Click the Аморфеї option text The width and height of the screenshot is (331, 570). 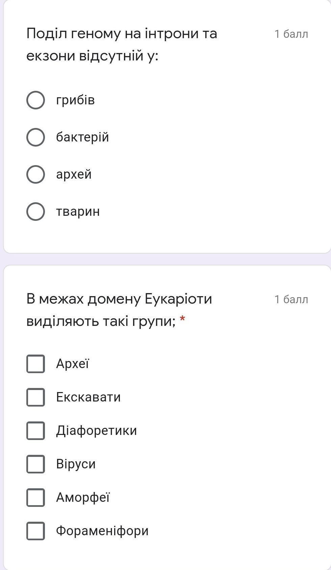[x=83, y=497]
